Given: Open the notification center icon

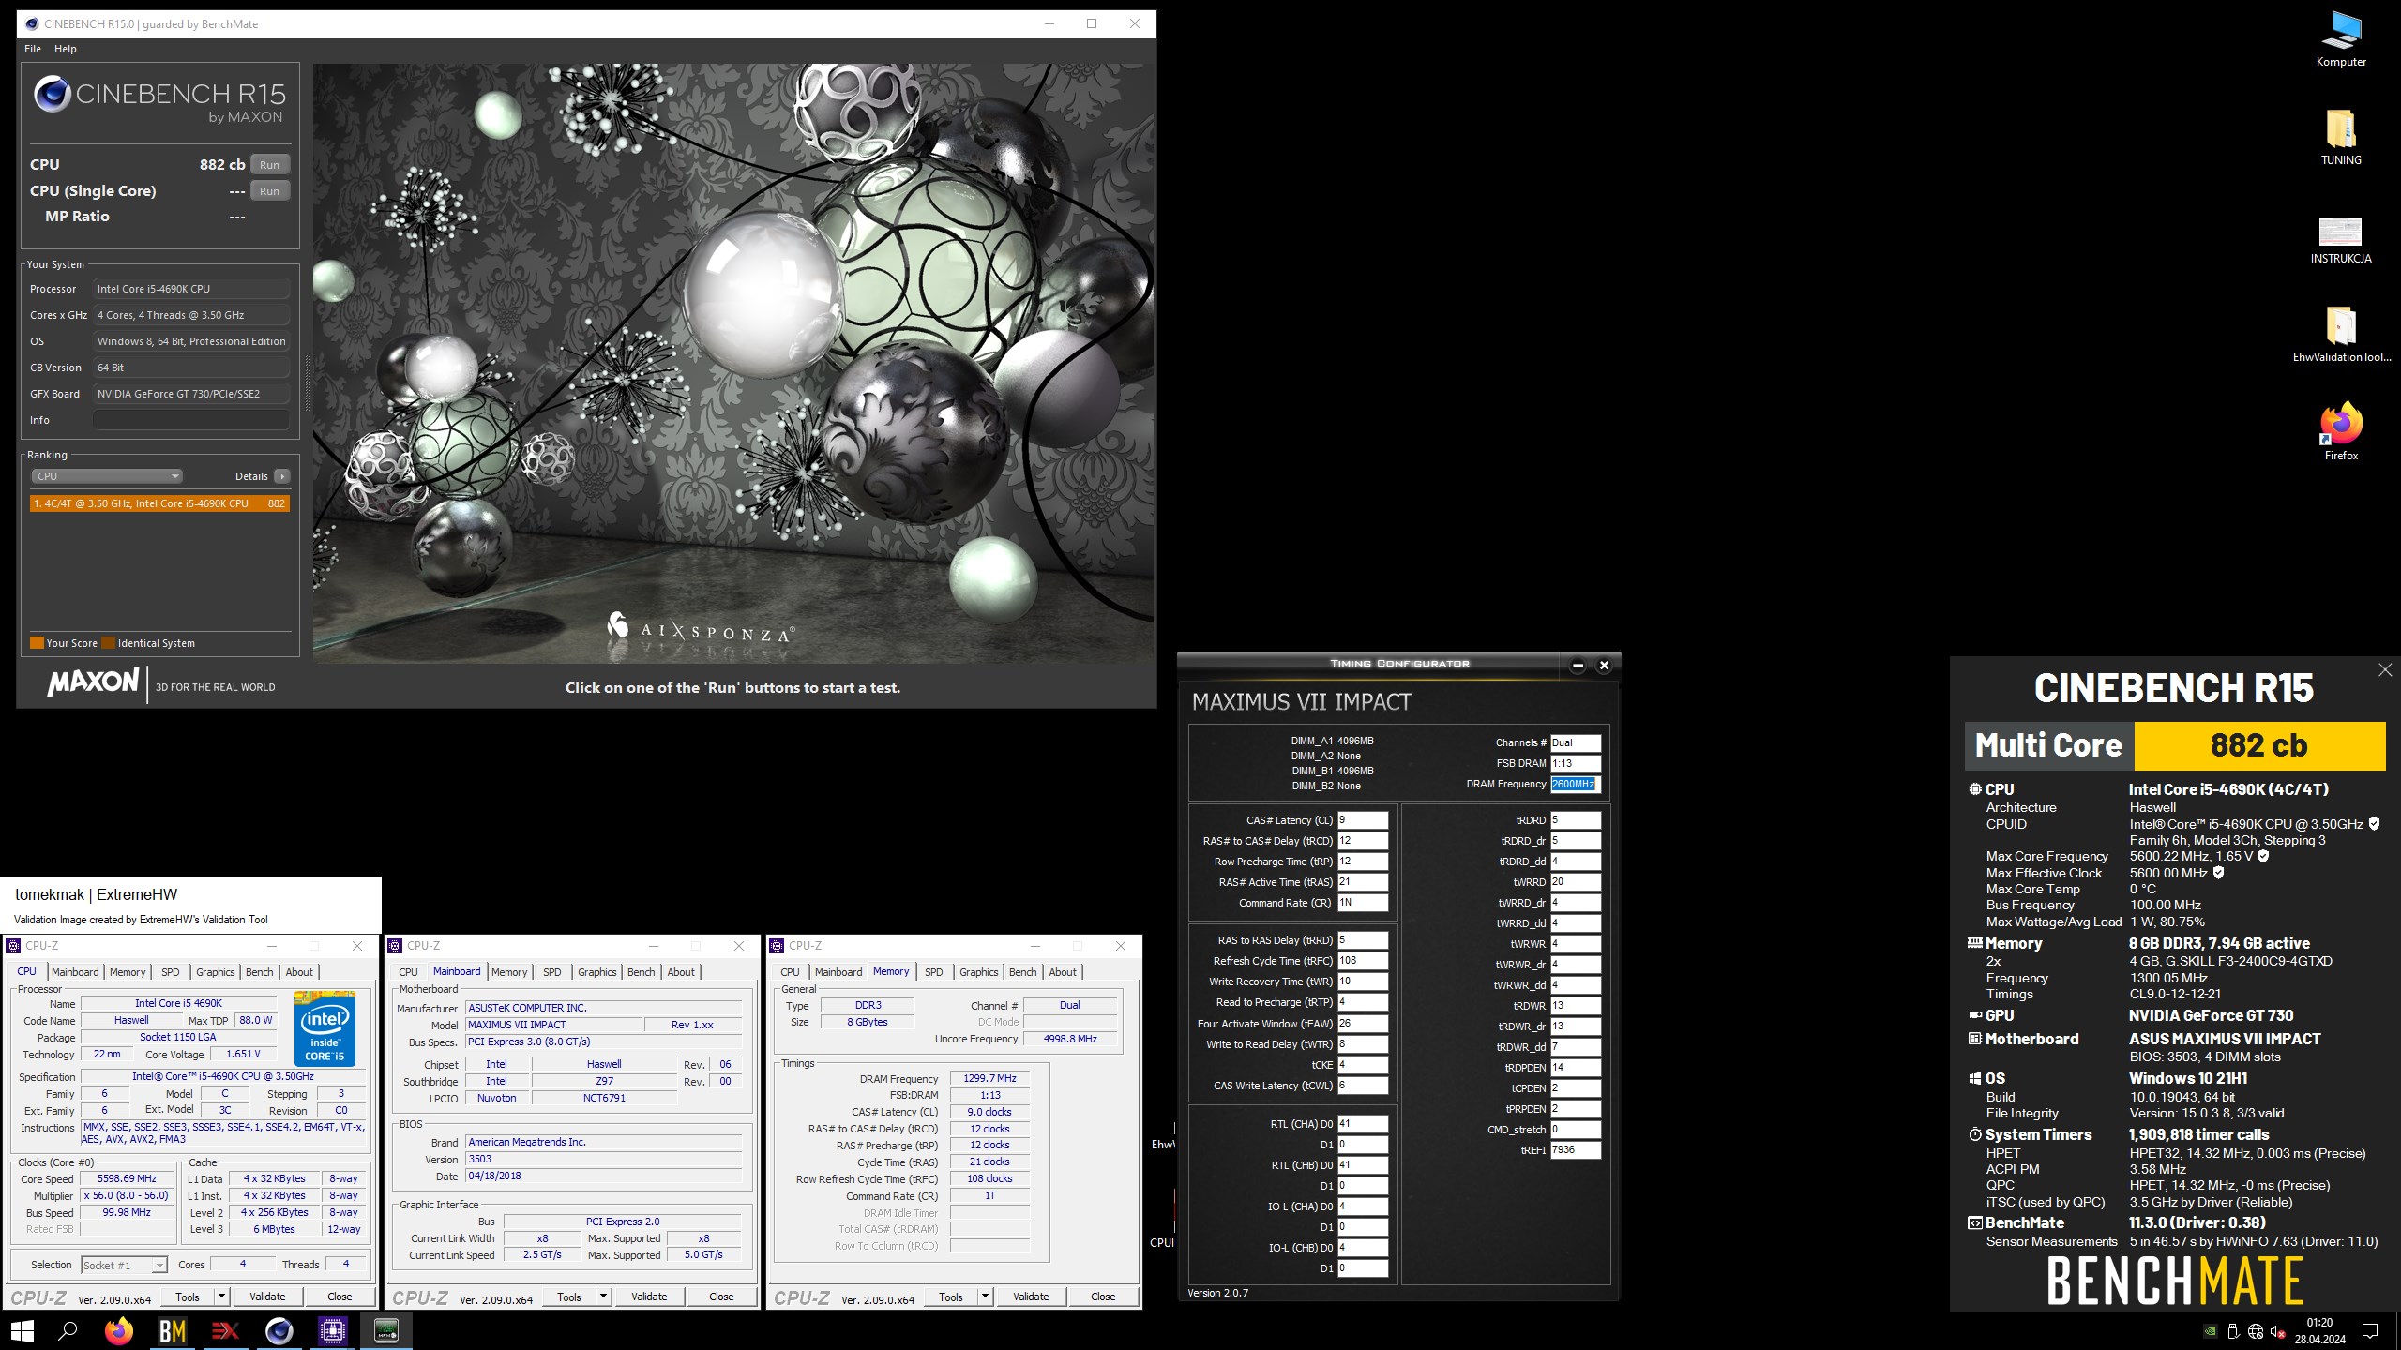Looking at the screenshot, I should click(x=2370, y=1331).
